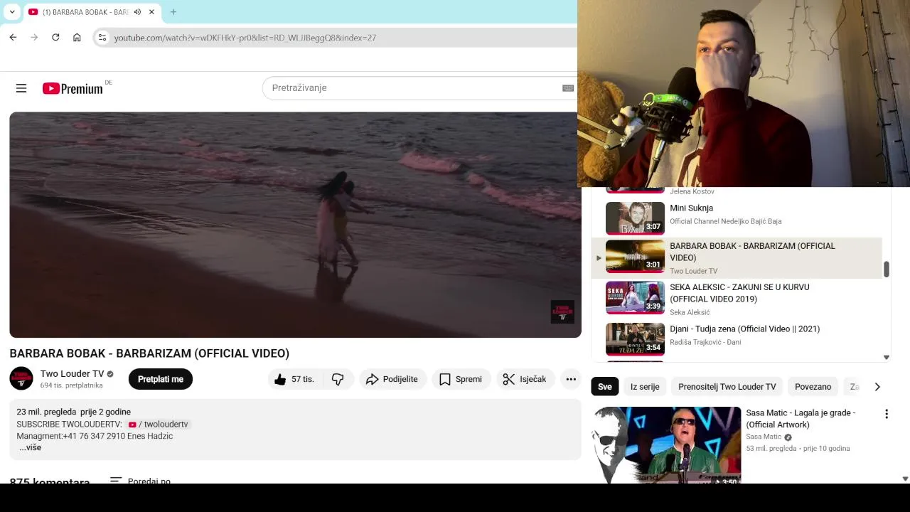Open Two Louder TV channel avatar
The height and width of the screenshot is (512, 910).
tap(21, 378)
